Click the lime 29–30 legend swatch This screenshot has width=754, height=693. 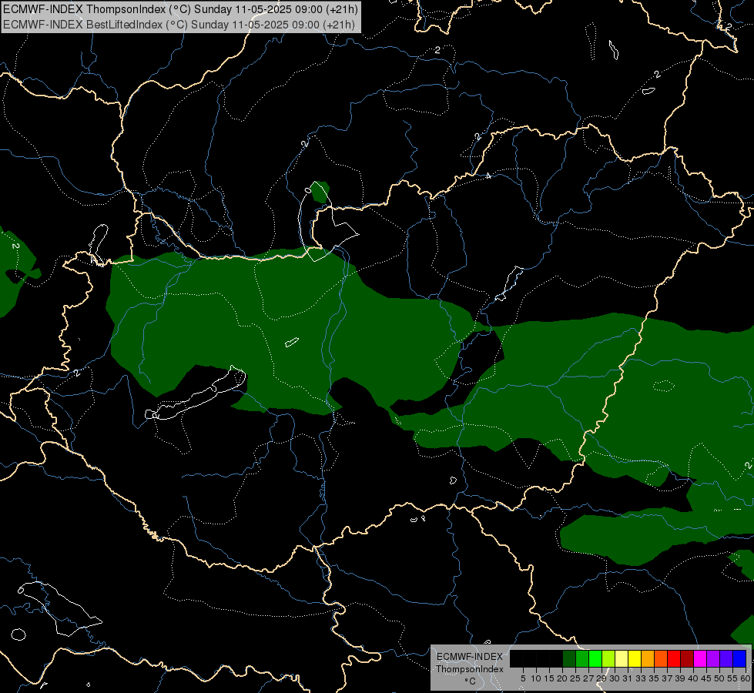pos(608,658)
